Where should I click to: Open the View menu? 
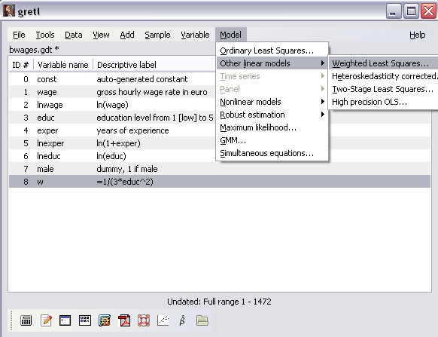[x=101, y=35]
